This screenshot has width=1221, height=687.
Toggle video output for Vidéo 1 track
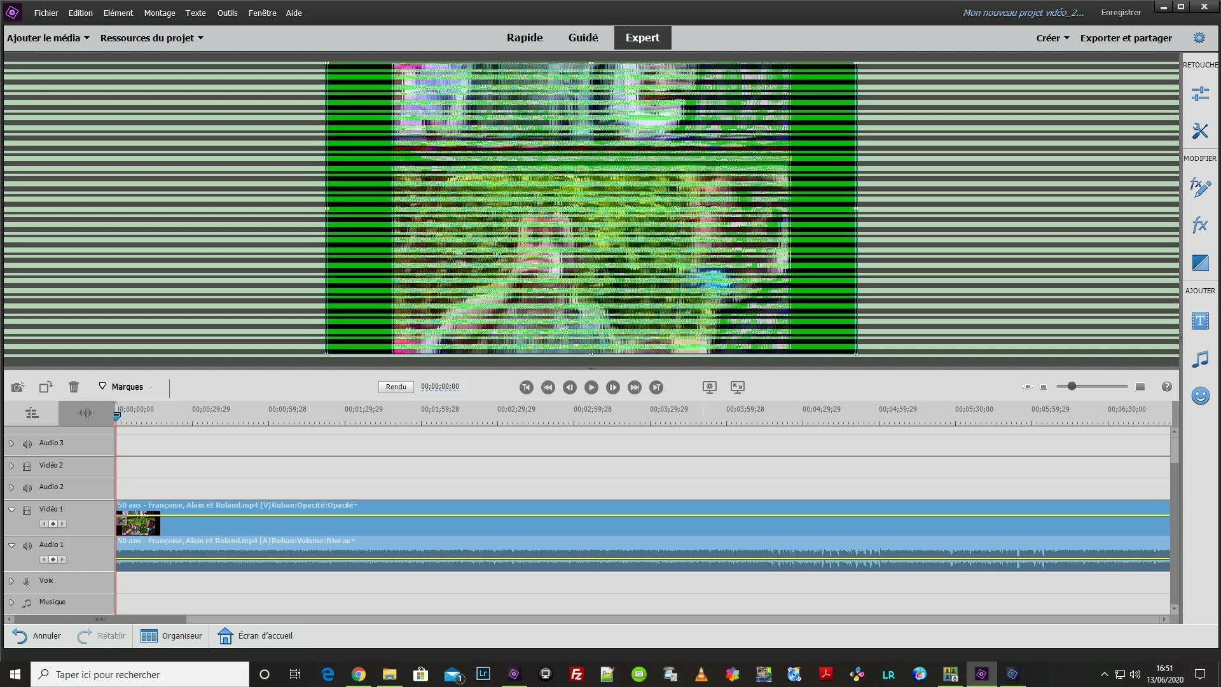click(27, 510)
